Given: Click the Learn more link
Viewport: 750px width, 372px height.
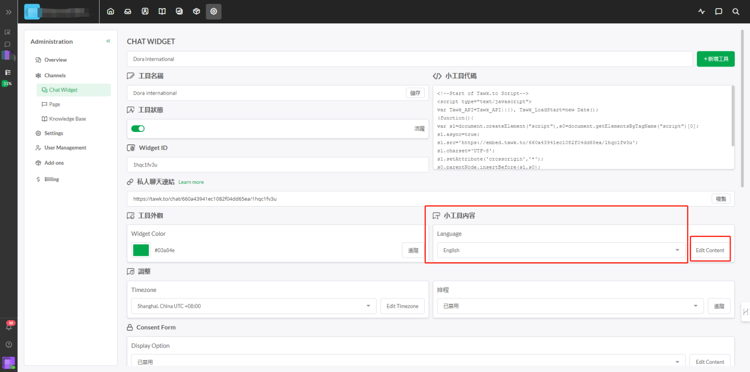Looking at the screenshot, I should 191,182.
